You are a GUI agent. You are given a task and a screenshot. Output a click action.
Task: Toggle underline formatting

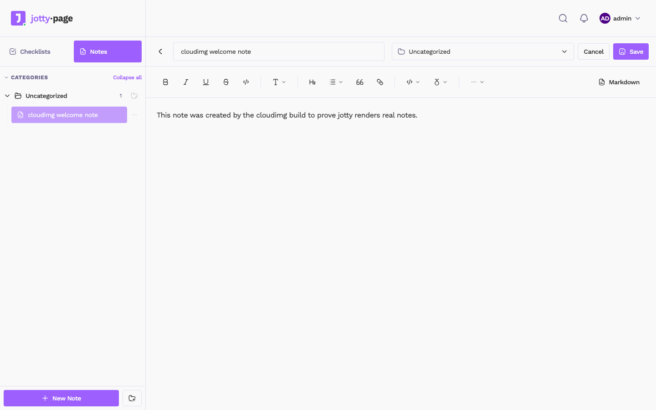206,82
